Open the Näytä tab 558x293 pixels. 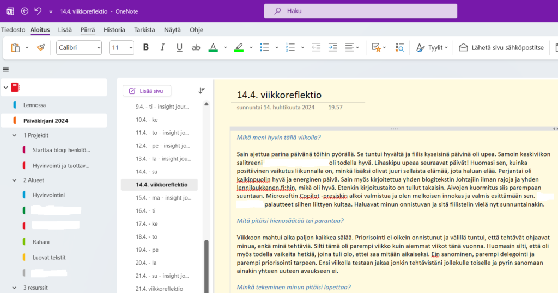pos(172,30)
